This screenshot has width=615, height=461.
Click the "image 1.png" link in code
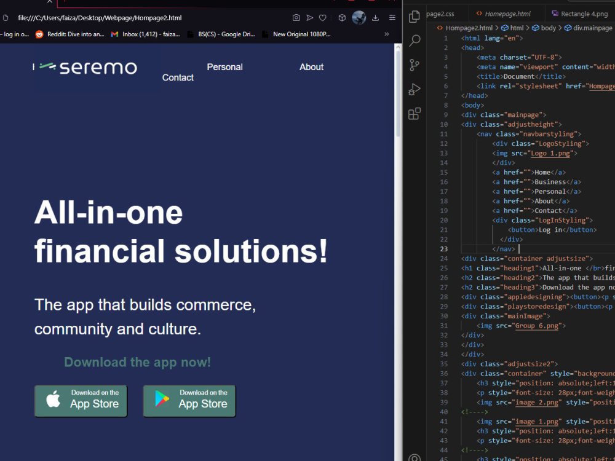pos(536,422)
